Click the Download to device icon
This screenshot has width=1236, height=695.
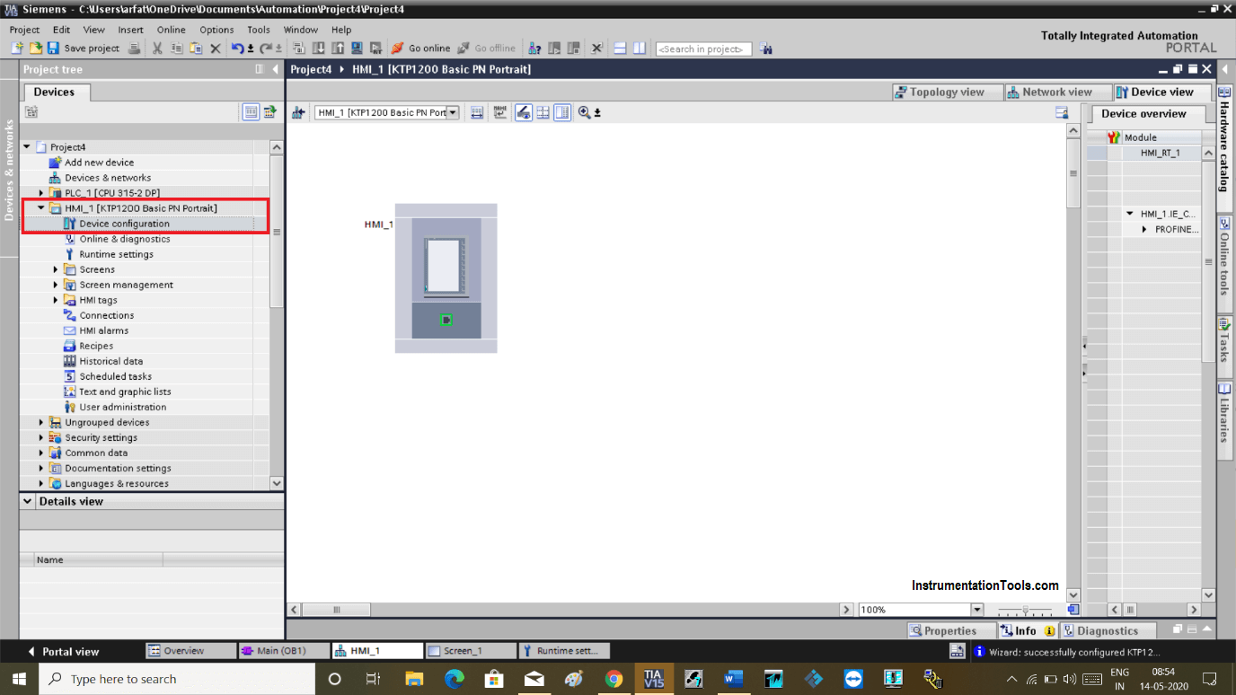pyautogui.click(x=321, y=48)
